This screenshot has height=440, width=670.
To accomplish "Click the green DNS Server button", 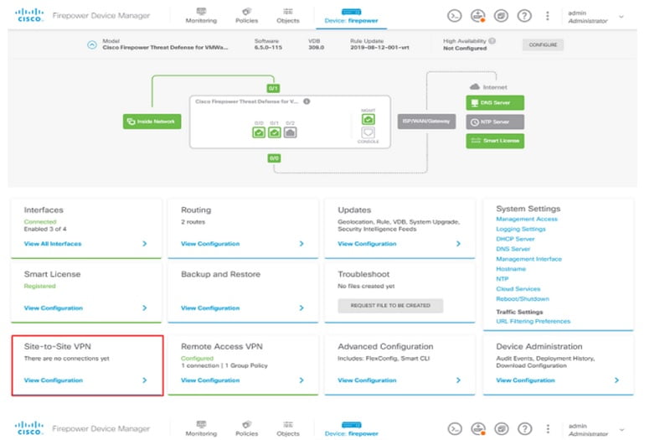I will click(x=495, y=102).
